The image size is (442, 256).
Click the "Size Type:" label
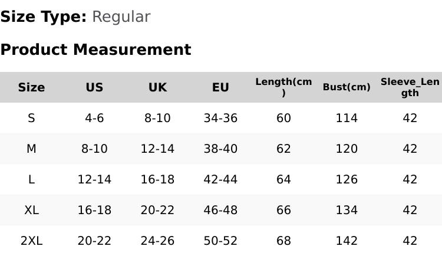click(x=44, y=17)
